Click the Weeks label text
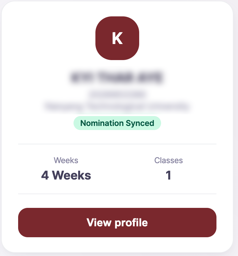 pyautogui.click(x=66, y=160)
